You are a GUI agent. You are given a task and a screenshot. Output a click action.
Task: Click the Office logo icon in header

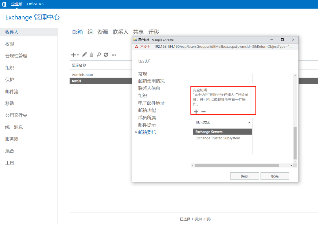(x=4, y=4)
